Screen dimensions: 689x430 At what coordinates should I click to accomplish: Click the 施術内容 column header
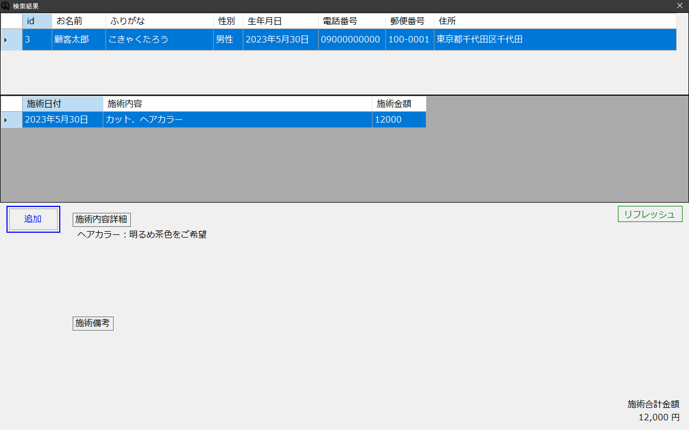237,104
